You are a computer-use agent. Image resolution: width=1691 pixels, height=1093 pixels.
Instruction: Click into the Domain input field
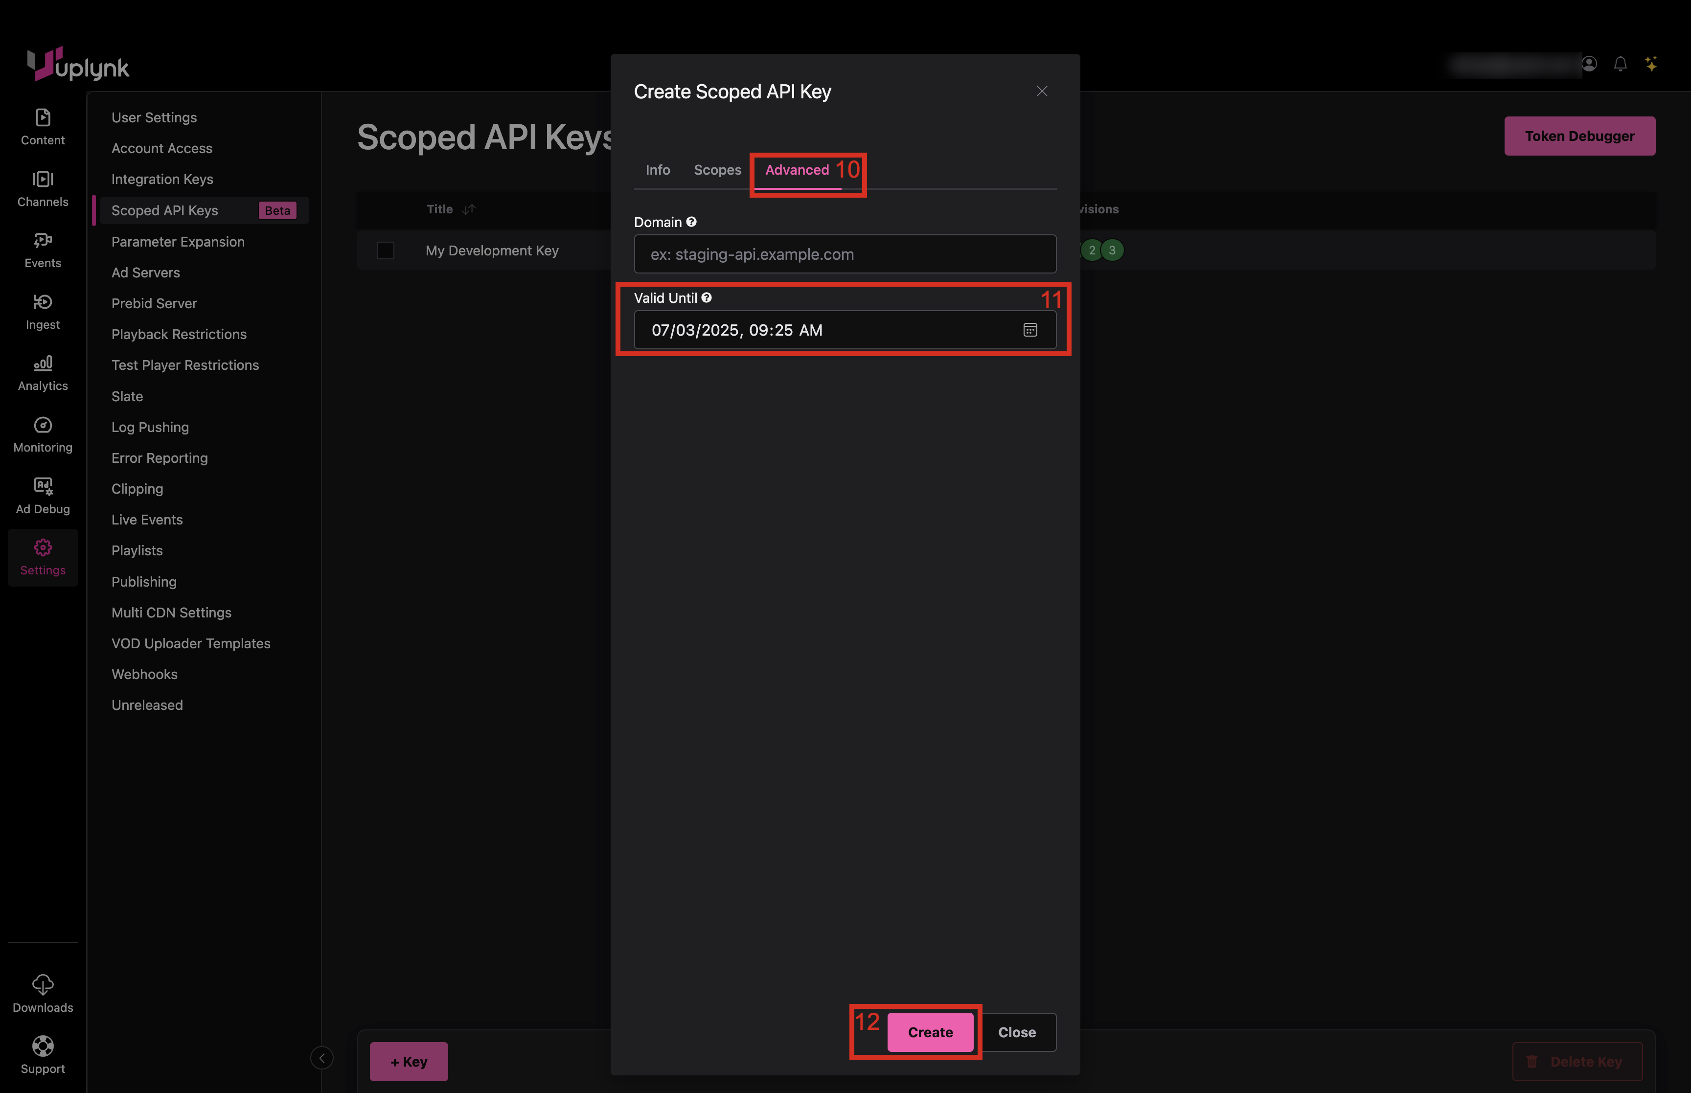[845, 255]
